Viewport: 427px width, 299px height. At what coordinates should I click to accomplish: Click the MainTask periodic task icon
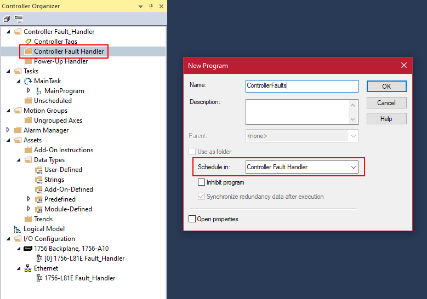[28, 81]
